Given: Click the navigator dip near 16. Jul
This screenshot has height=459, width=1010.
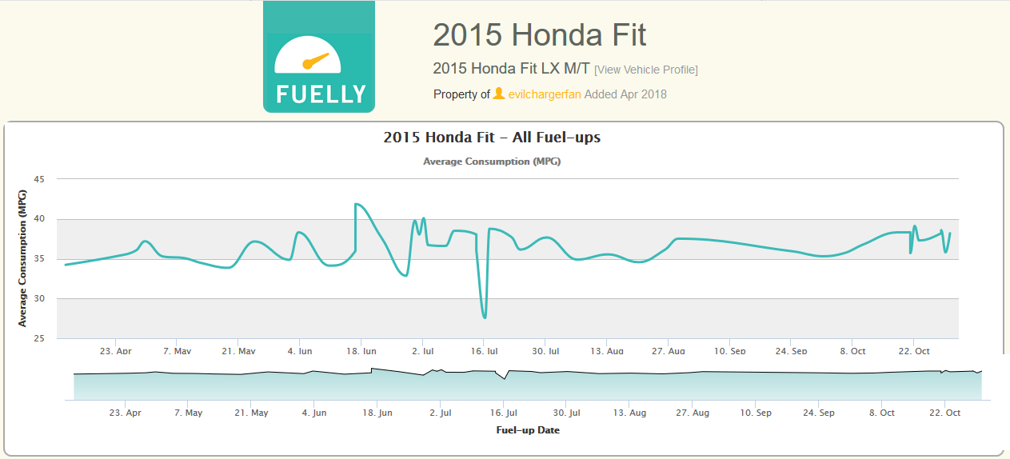Looking at the screenshot, I should (504, 378).
